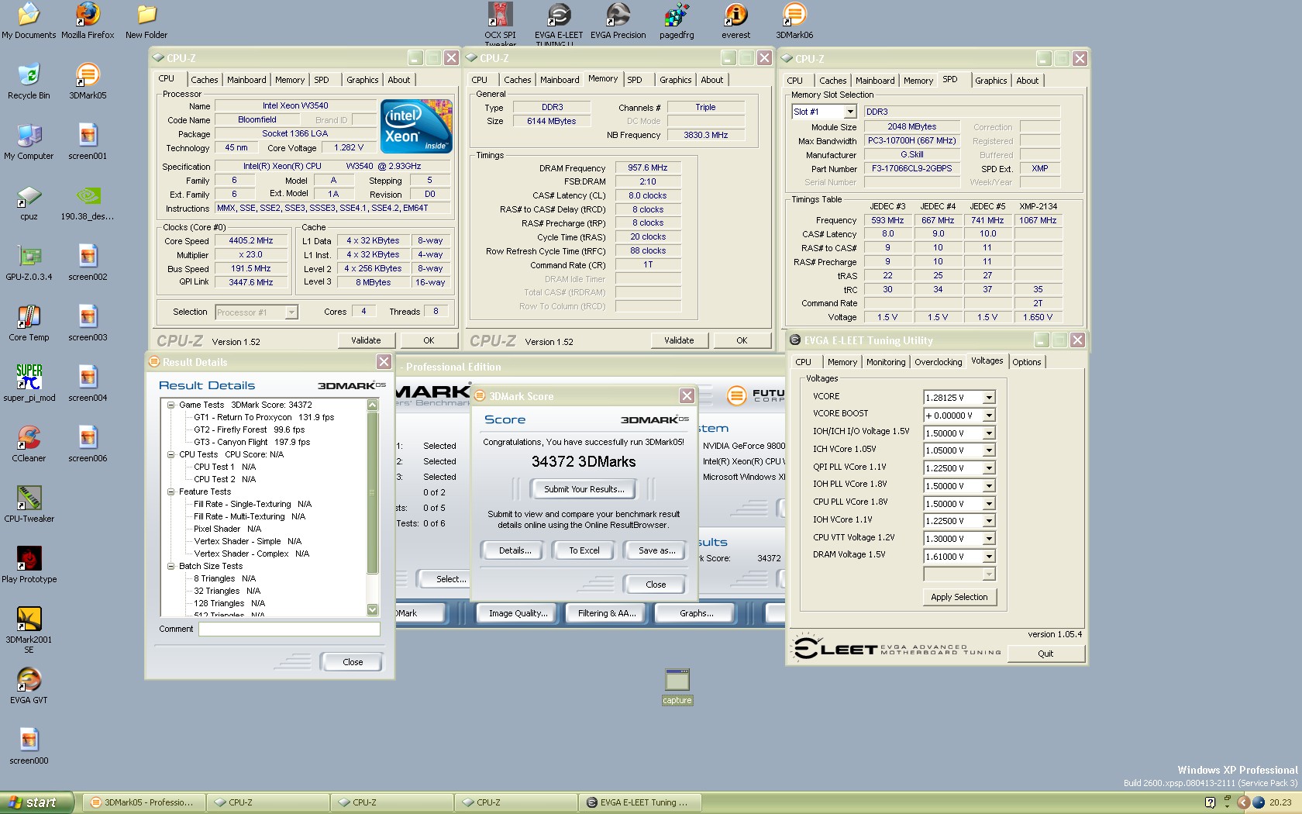Export score with To Excel button

tap(584, 550)
